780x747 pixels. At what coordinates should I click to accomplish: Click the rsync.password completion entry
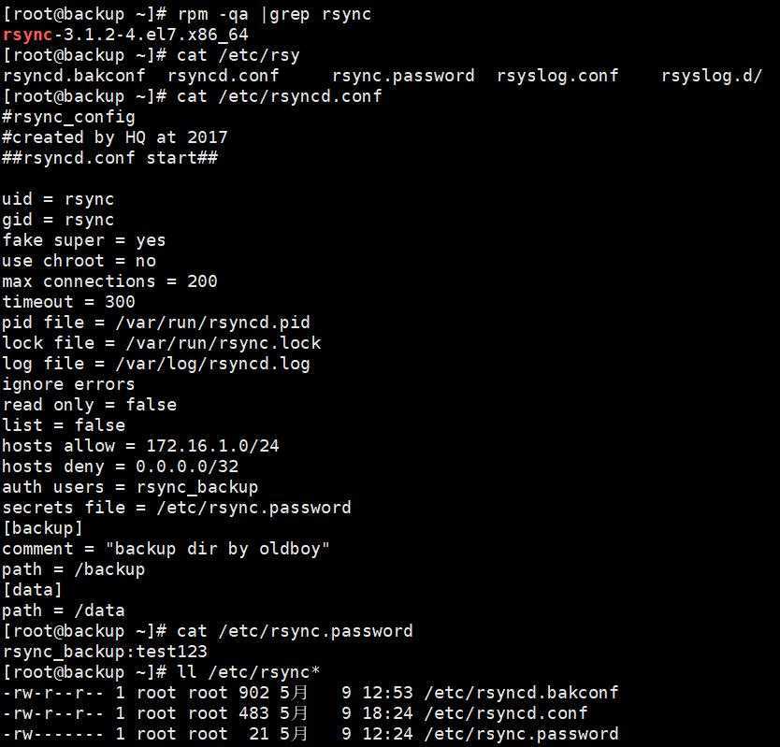[403, 76]
